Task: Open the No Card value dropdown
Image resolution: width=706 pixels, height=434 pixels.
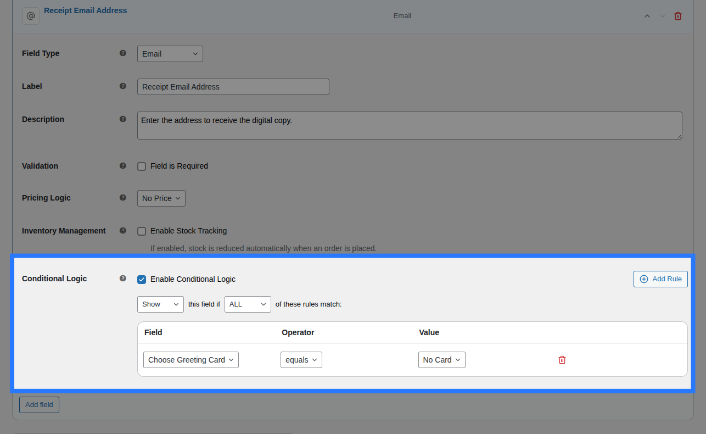Action: (x=442, y=360)
